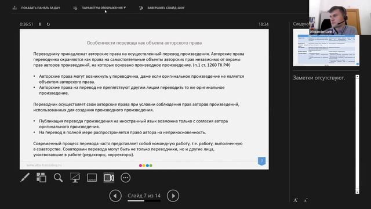Click the blue slide number badge
Image resolution: width=371 pixels, height=209 pixels.
click(261, 161)
